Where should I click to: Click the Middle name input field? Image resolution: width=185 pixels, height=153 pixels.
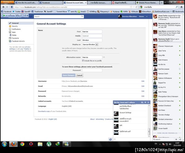click(92, 36)
